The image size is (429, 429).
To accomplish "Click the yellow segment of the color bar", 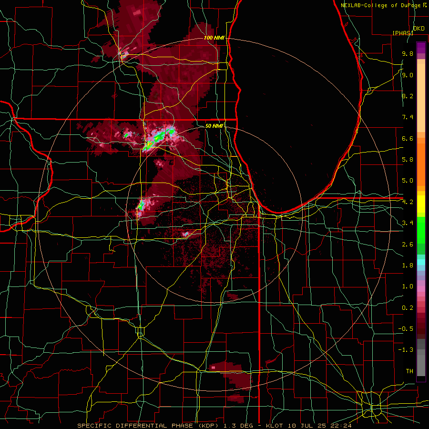I will [x=421, y=204].
